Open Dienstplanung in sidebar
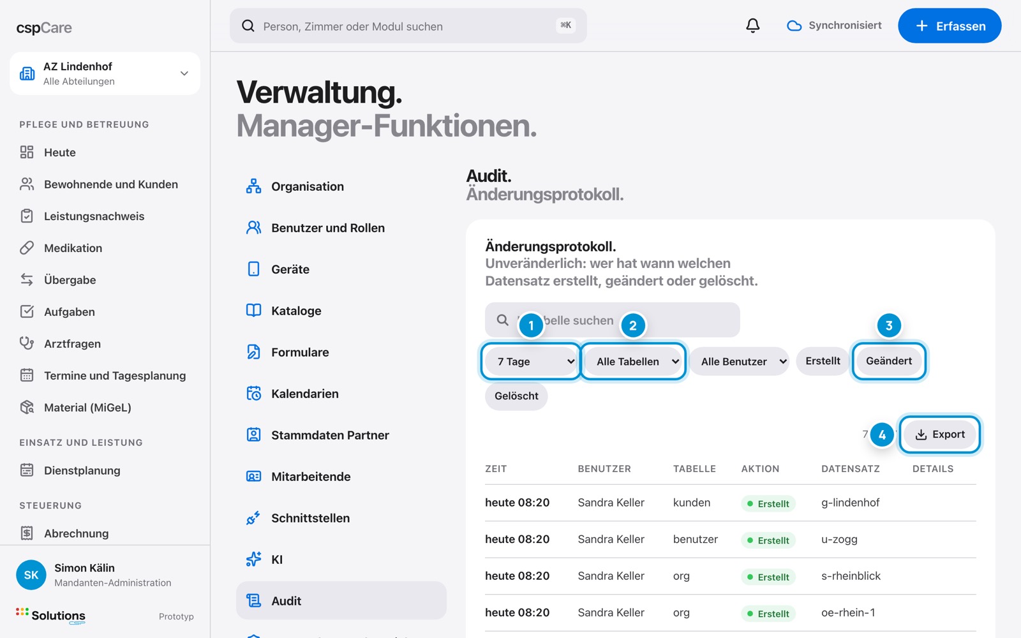The height and width of the screenshot is (638, 1021). 105,471
